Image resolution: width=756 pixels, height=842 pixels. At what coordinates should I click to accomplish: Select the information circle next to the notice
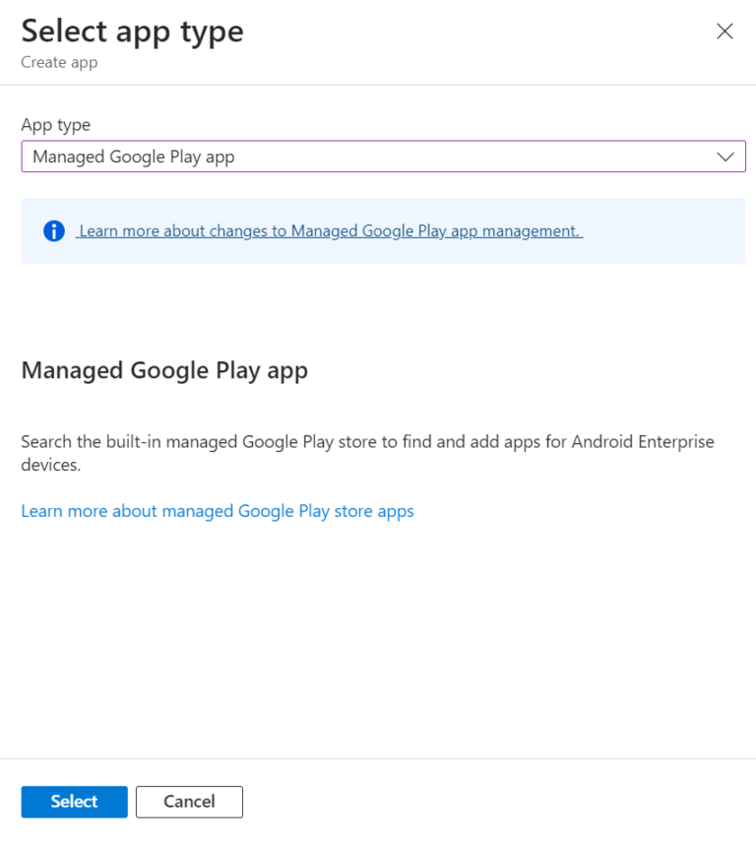click(x=54, y=230)
